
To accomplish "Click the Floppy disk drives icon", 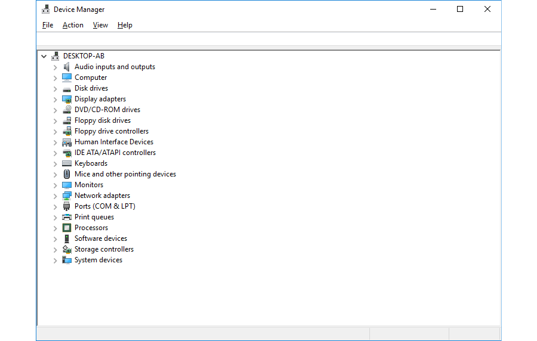I will pyautogui.click(x=67, y=120).
